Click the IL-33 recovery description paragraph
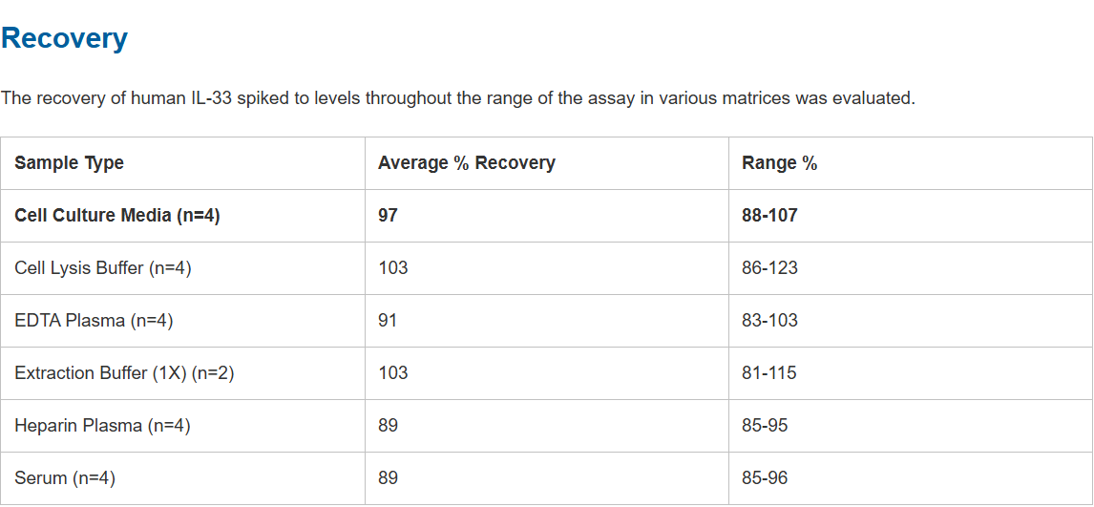 (x=457, y=98)
